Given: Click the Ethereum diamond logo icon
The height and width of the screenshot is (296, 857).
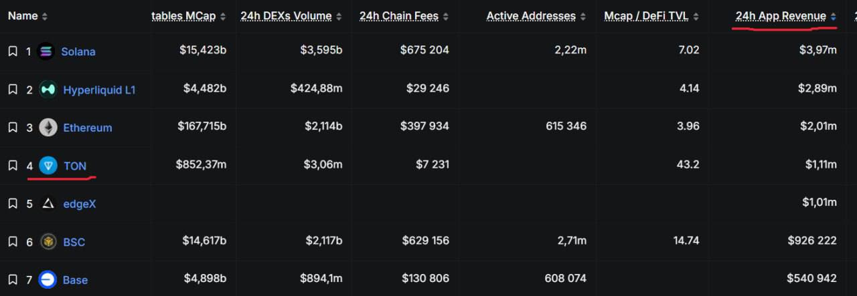Looking at the screenshot, I should tap(48, 128).
